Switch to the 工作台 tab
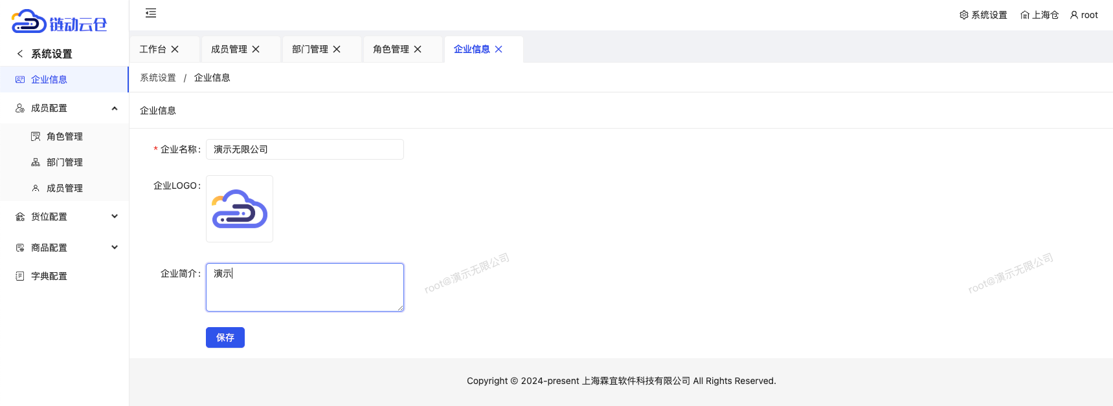 [x=153, y=49]
